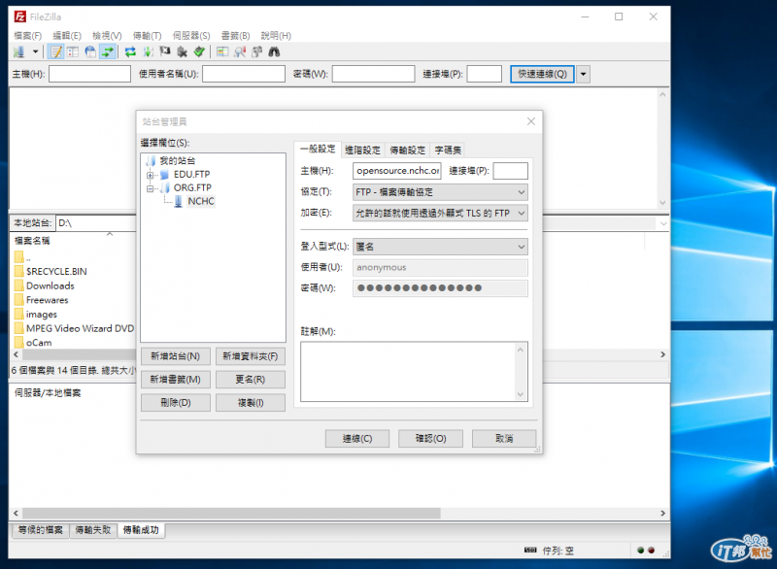Click the reconnect green checkmark icon
Screen dimensions: 777x569
[x=199, y=52]
